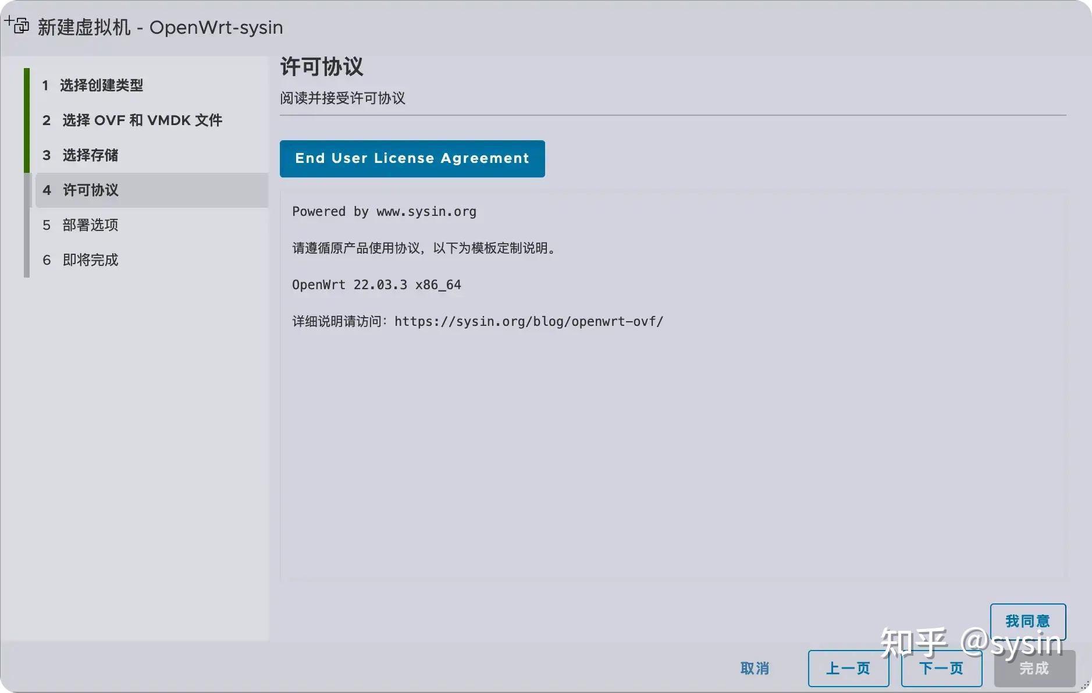Image resolution: width=1092 pixels, height=693 pixels.
Task: Open the link https://sysin.org/blog/openwrt-ovf/
Action: (x=528, y=321)
